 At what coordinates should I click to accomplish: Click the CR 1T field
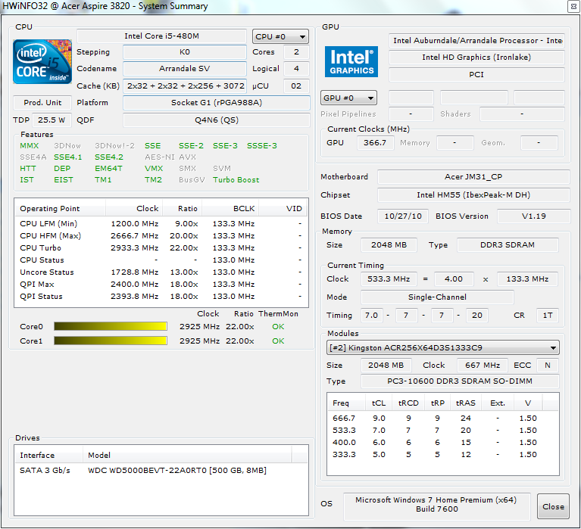pos(547,315)
